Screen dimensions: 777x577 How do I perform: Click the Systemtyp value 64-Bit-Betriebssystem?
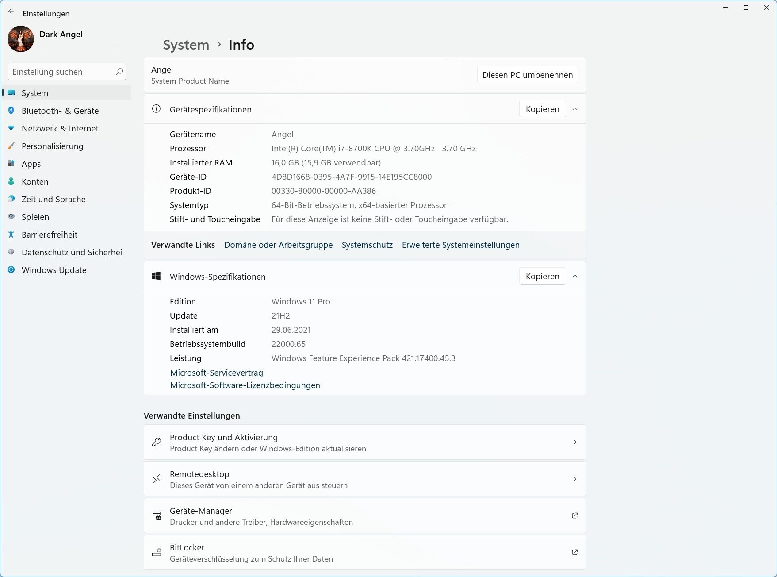(359, 205)
